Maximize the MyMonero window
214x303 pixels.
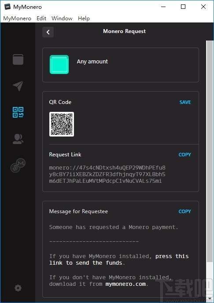coord(183,7)
